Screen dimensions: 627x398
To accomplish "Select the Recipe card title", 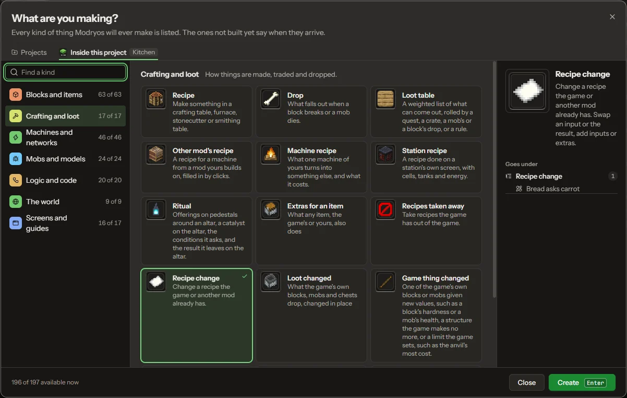I will point(184,96).
